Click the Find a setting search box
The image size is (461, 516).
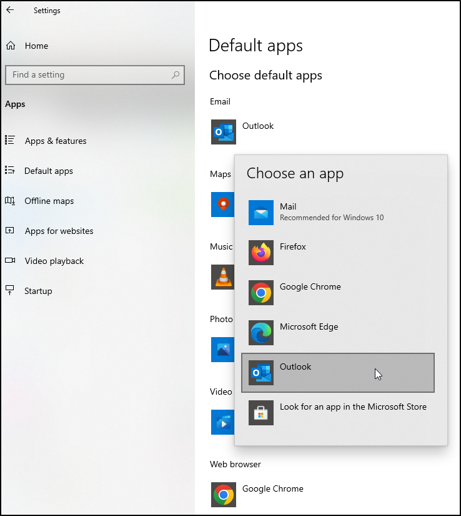pyautogui.click(x=95, y=75)
